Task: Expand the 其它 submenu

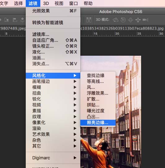Action: [x=53, y=146]
